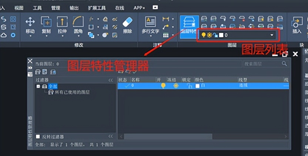The image size is (308, 156).
Task: Select the table tool icon in annotation panel
Action: 166,35
